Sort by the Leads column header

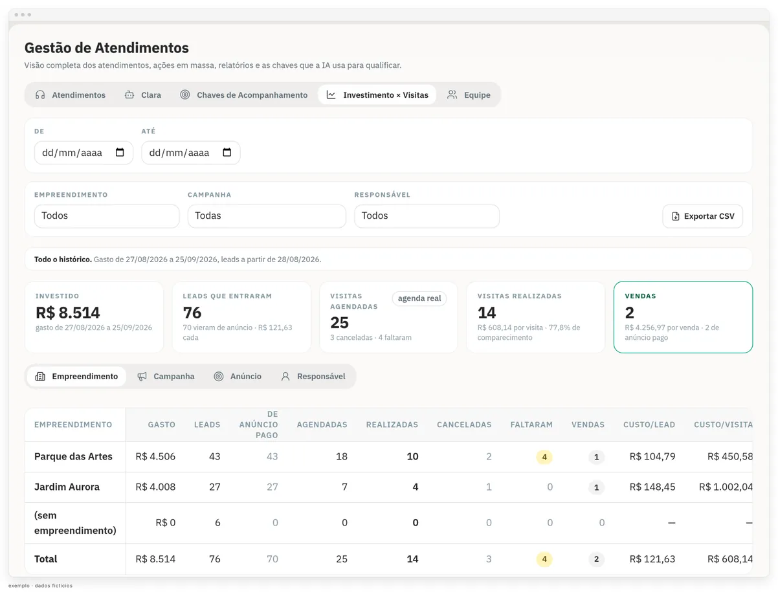(x=207, y=425)
